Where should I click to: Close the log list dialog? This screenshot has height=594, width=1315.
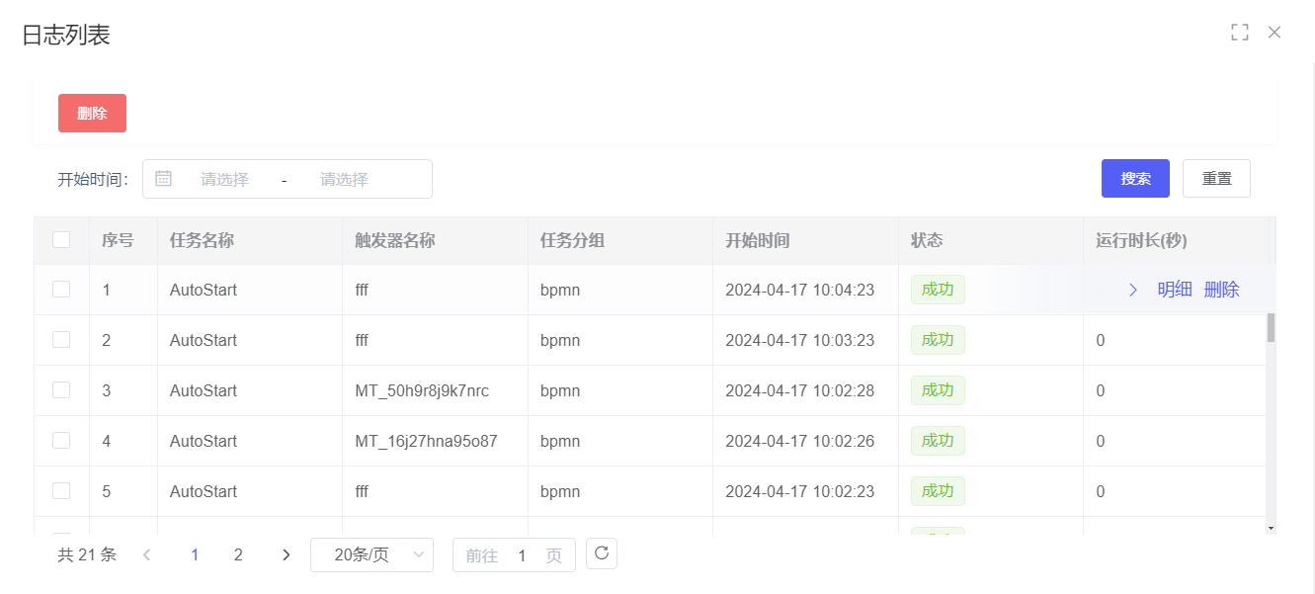[x=1274, y=33]
